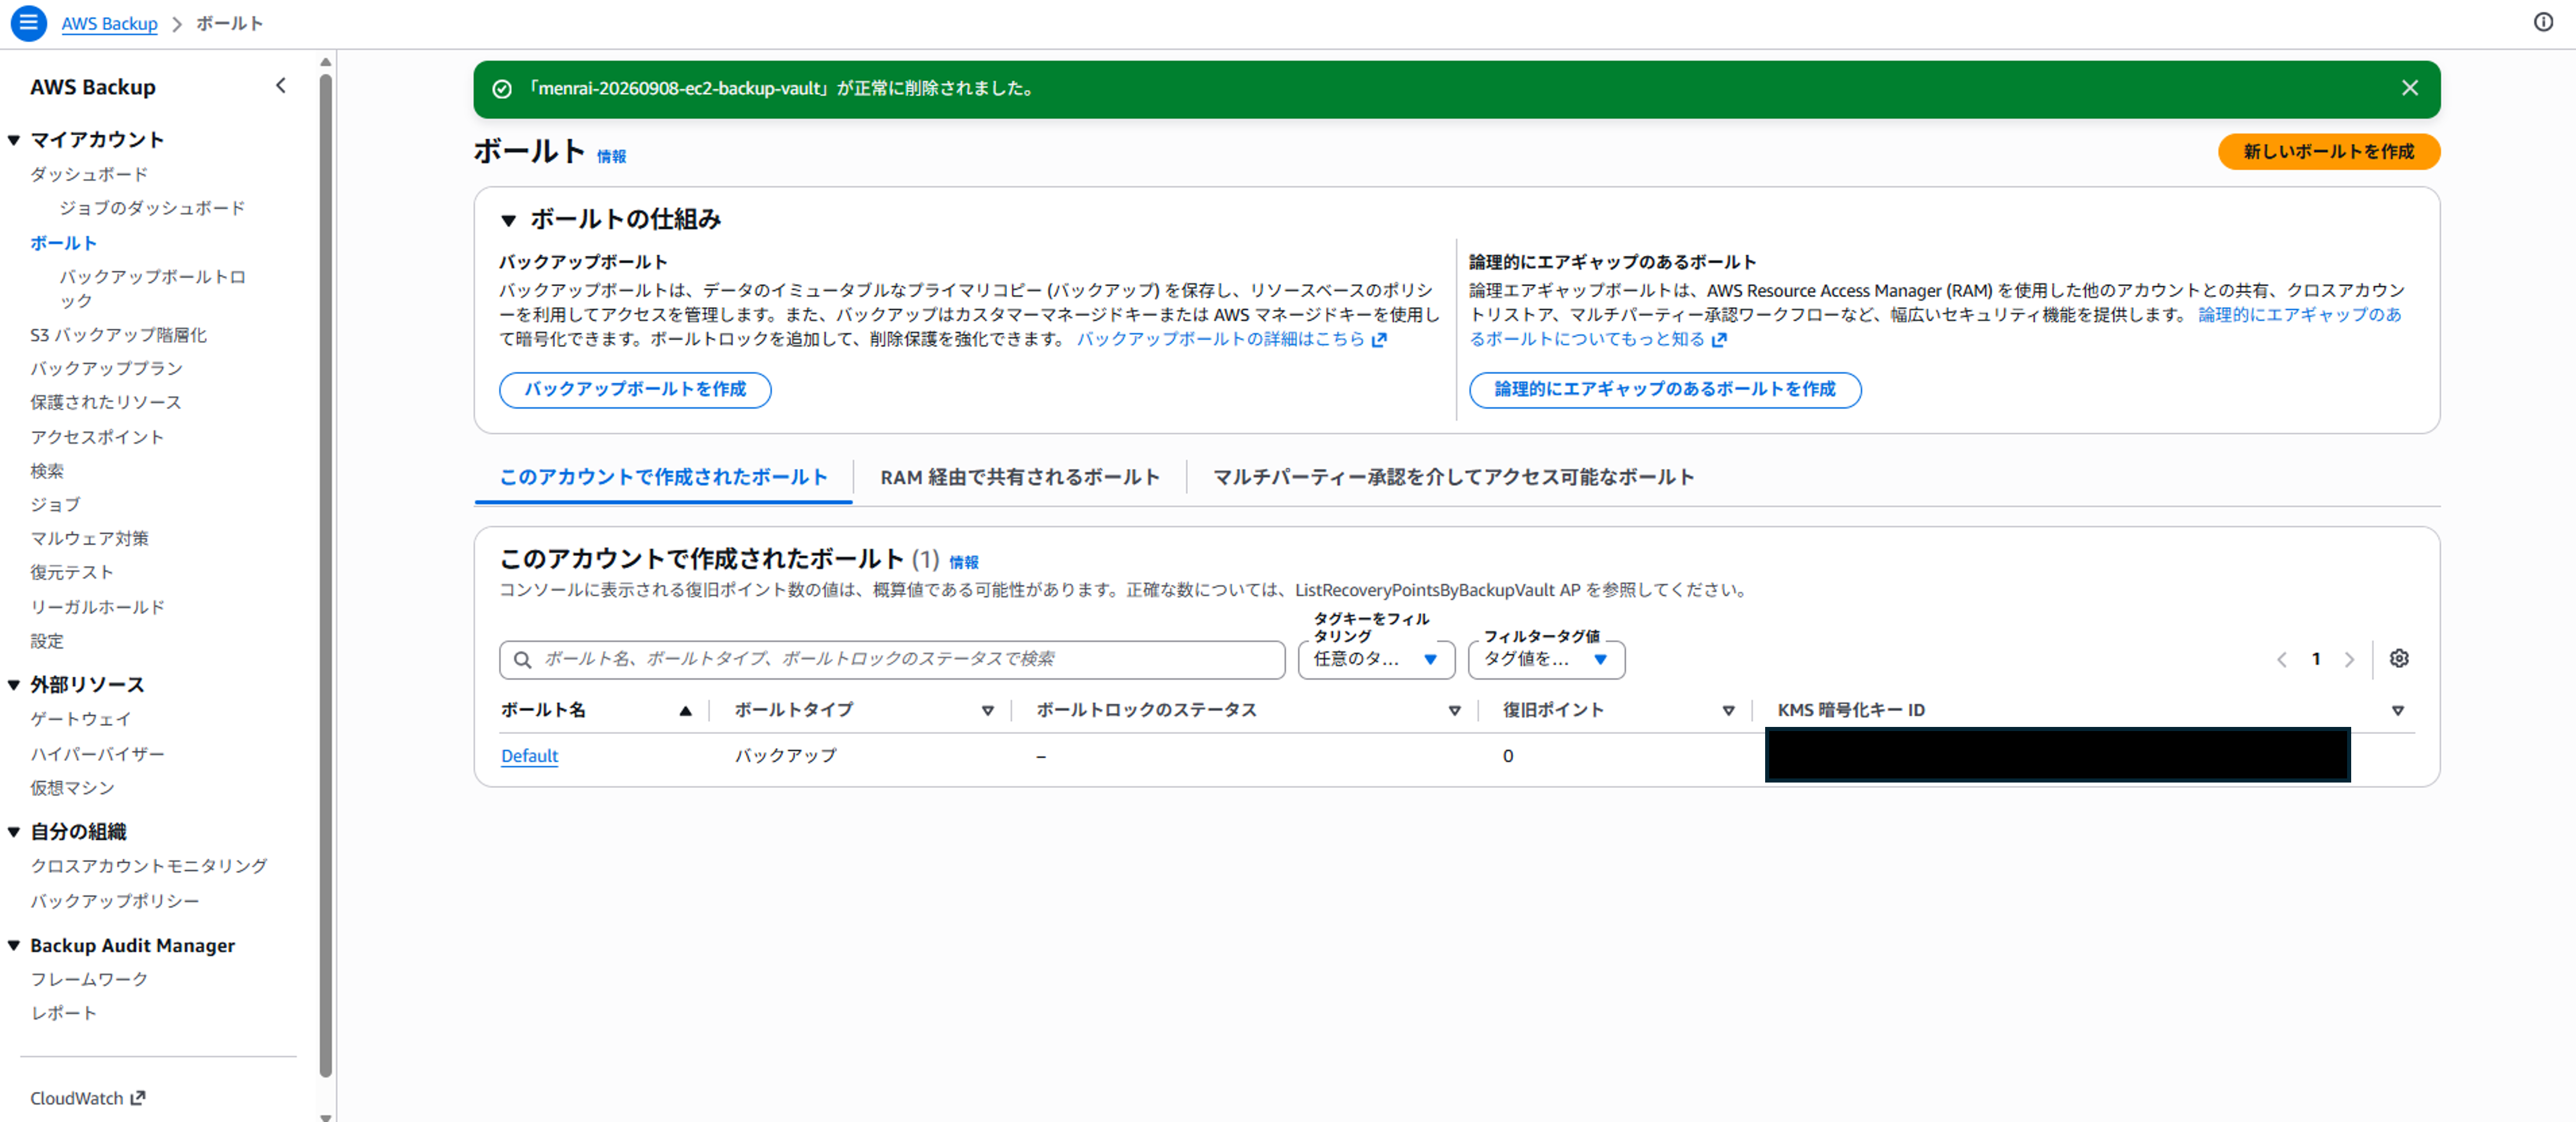Open the タグキー filter dropdown
Image resolution: width=2576 pixels, height=1122 pixels.
pyautogui.click(x=1376, y=659)
